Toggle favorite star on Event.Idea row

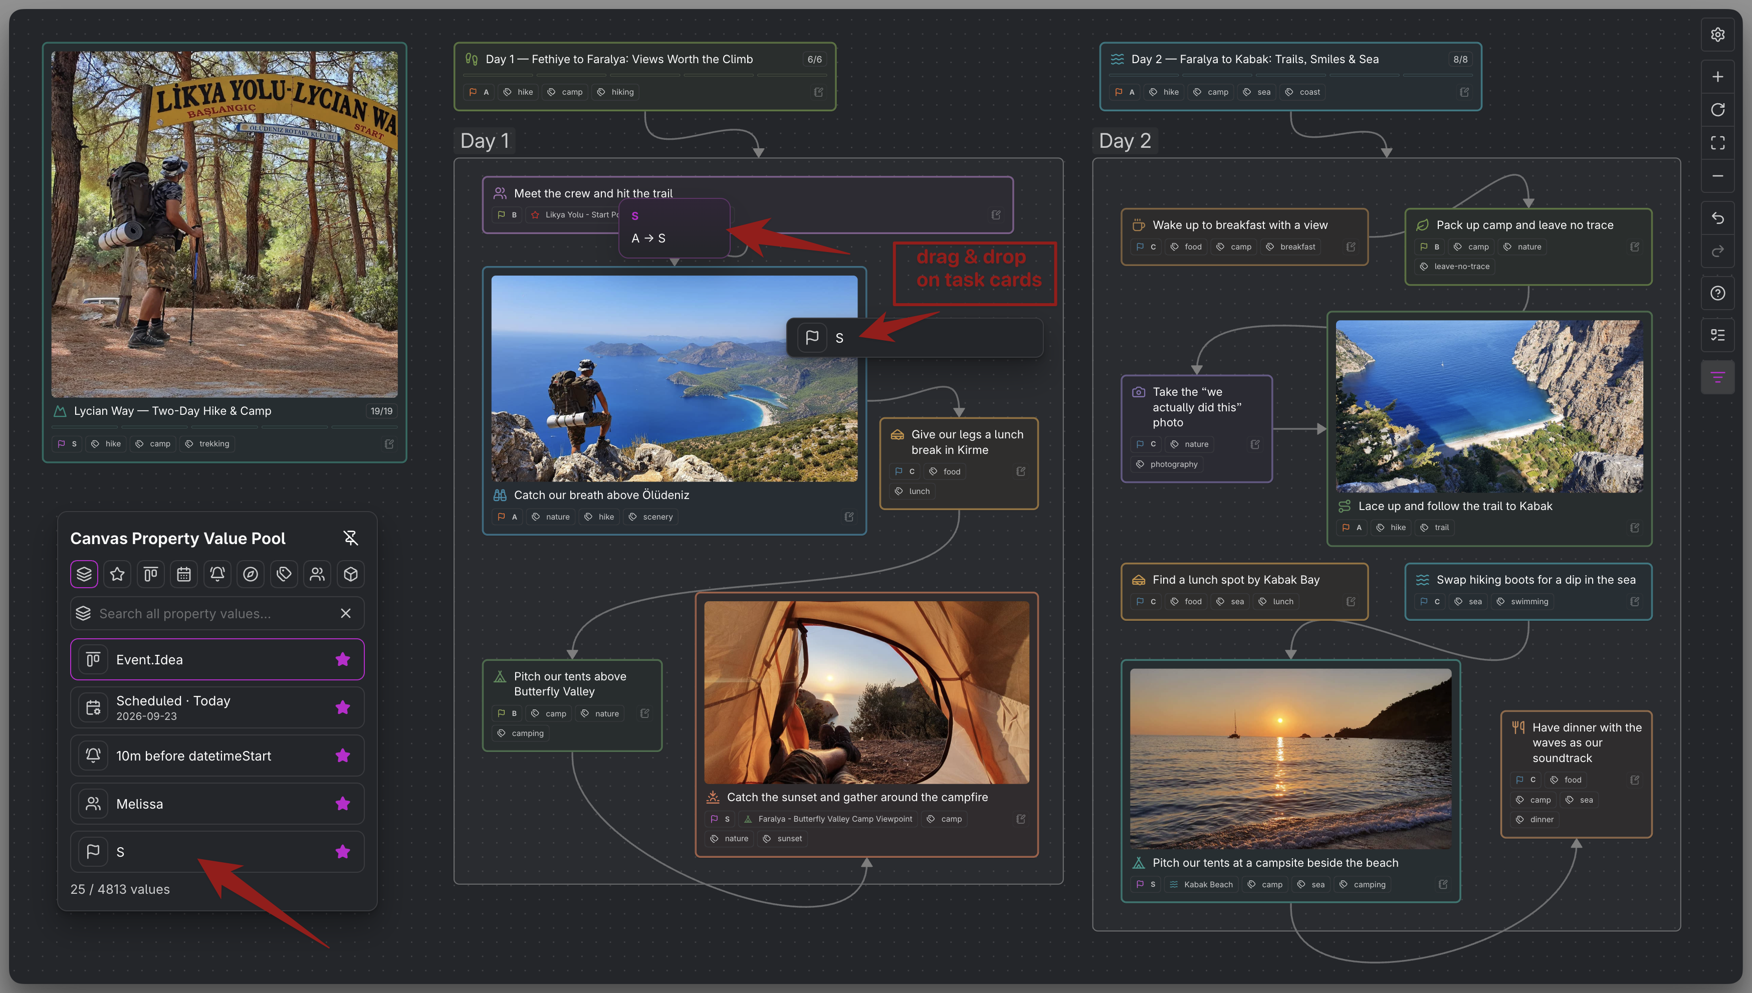pyautogui.click(x=343, y=659)
